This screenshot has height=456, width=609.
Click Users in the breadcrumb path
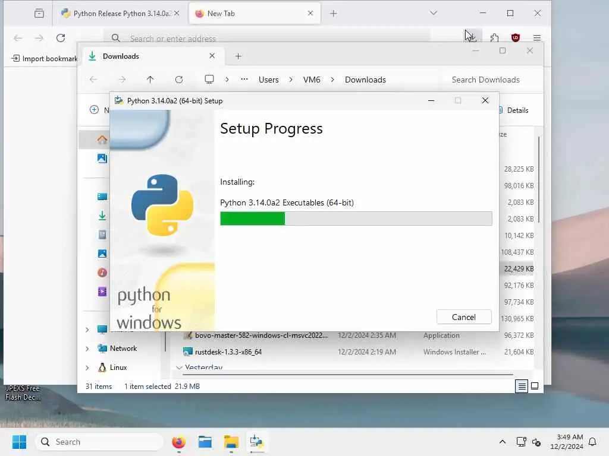click(x=269, y=80)
